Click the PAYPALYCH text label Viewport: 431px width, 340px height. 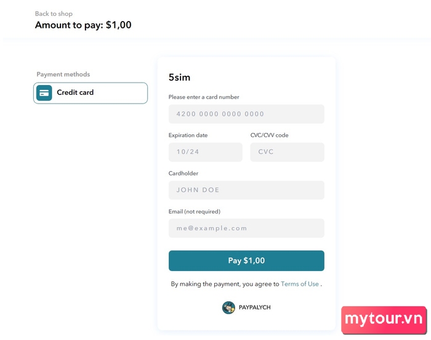point(254,307)
